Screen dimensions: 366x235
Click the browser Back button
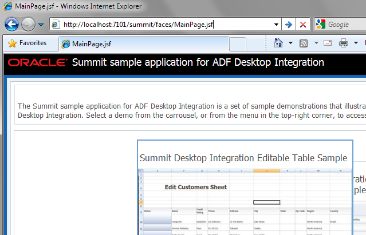[11, 24]
